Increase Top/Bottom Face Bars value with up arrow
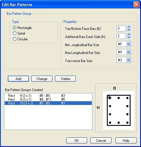141x147 pixels. tap(129, 27)
